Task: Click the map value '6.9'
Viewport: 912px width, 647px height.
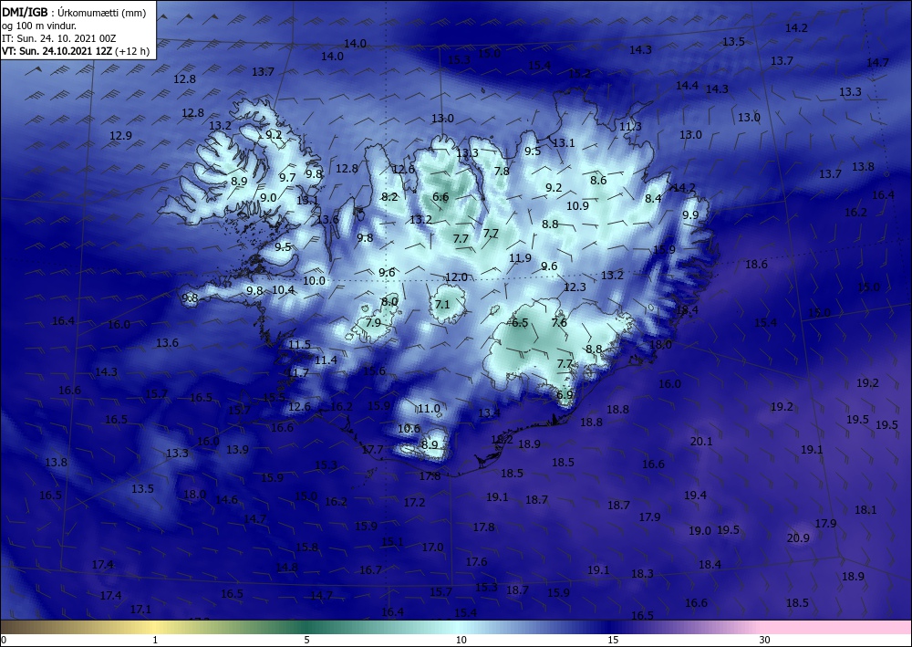Action: pos(565,394)
